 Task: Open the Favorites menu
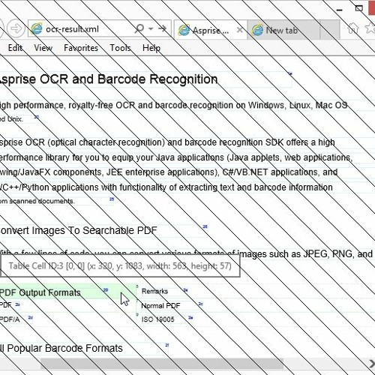(81, 48)
